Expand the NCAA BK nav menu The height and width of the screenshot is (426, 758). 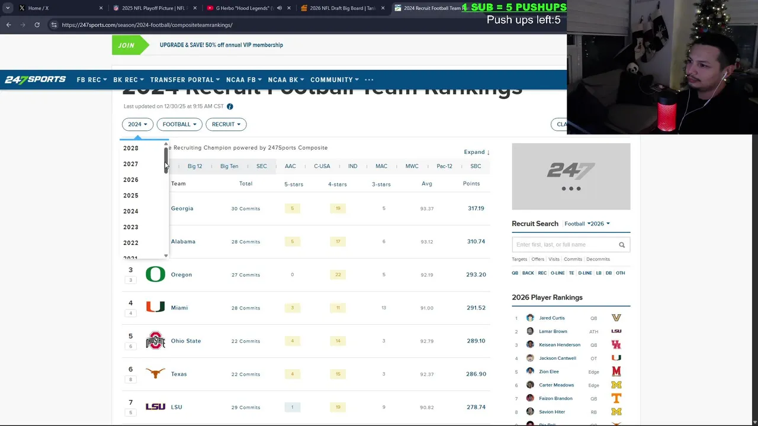click(286, 80)
